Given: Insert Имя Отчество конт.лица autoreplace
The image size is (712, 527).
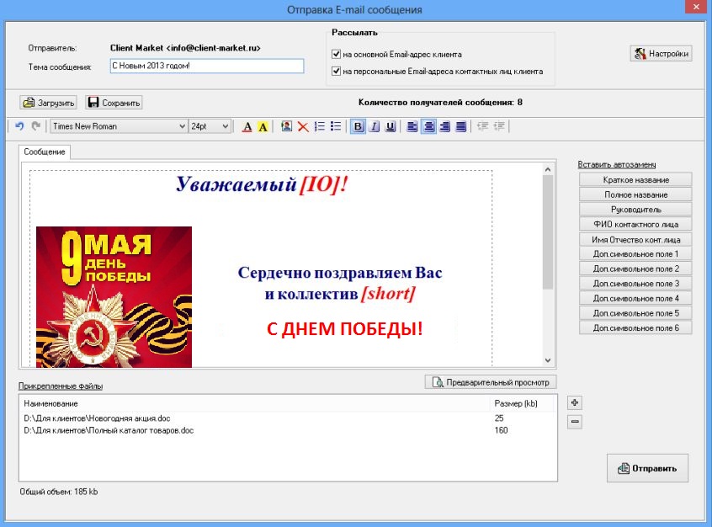Looking at the screenshot, I should coord(635,239).
